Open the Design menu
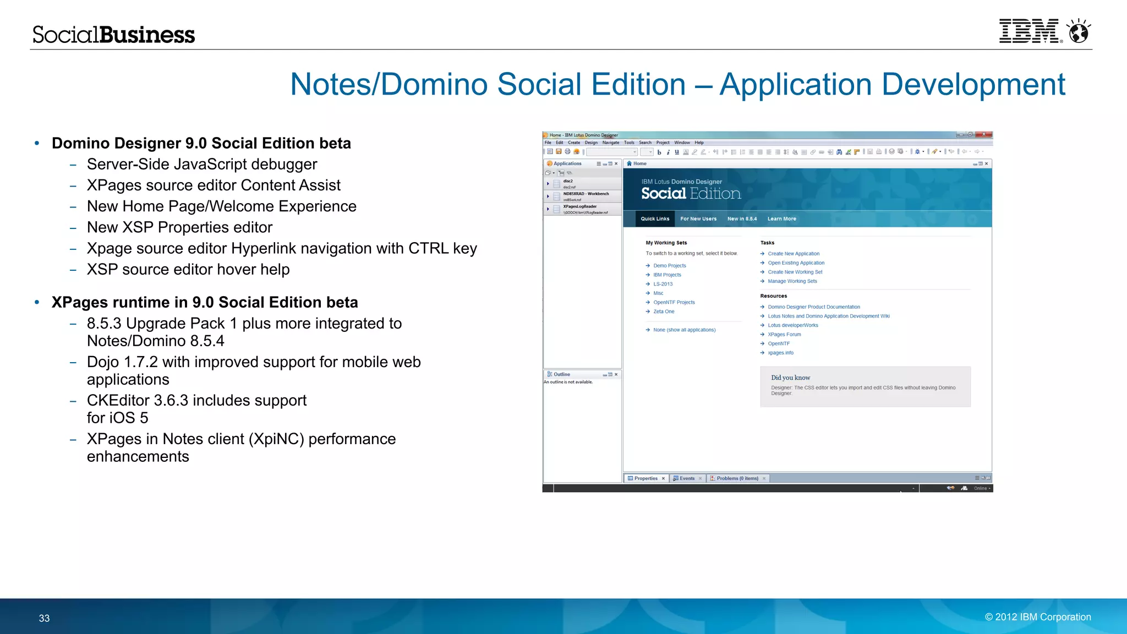The height and width of the screenshot is (634, 1127). click(x=591, y=143)
